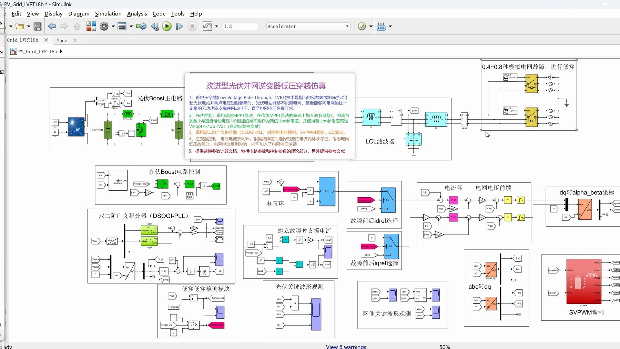
Task: Select the LCL filter capacitor block
Action: pyautogui.click(x=414, y=139)
